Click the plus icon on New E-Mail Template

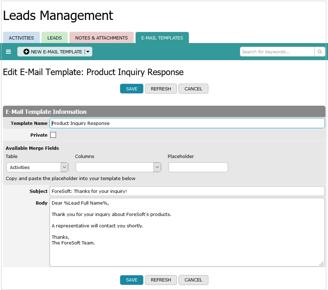[x=26, y=52]
